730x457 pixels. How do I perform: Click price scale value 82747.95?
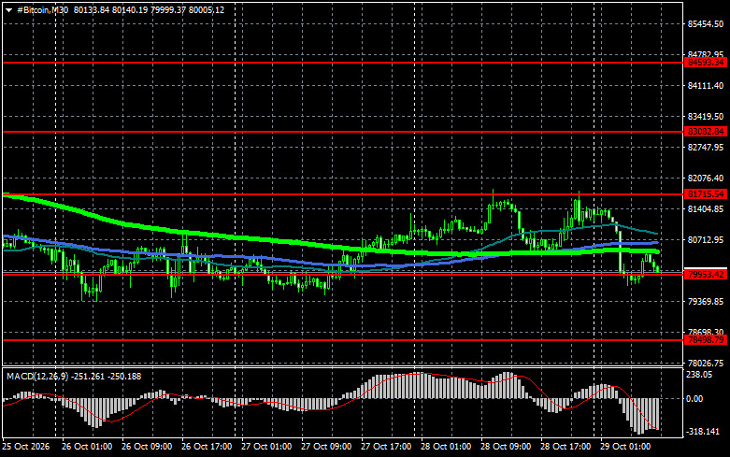point(706,147)
